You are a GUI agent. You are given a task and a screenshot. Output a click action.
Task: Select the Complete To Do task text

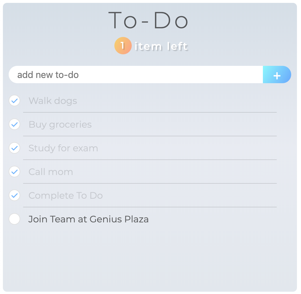66,196
